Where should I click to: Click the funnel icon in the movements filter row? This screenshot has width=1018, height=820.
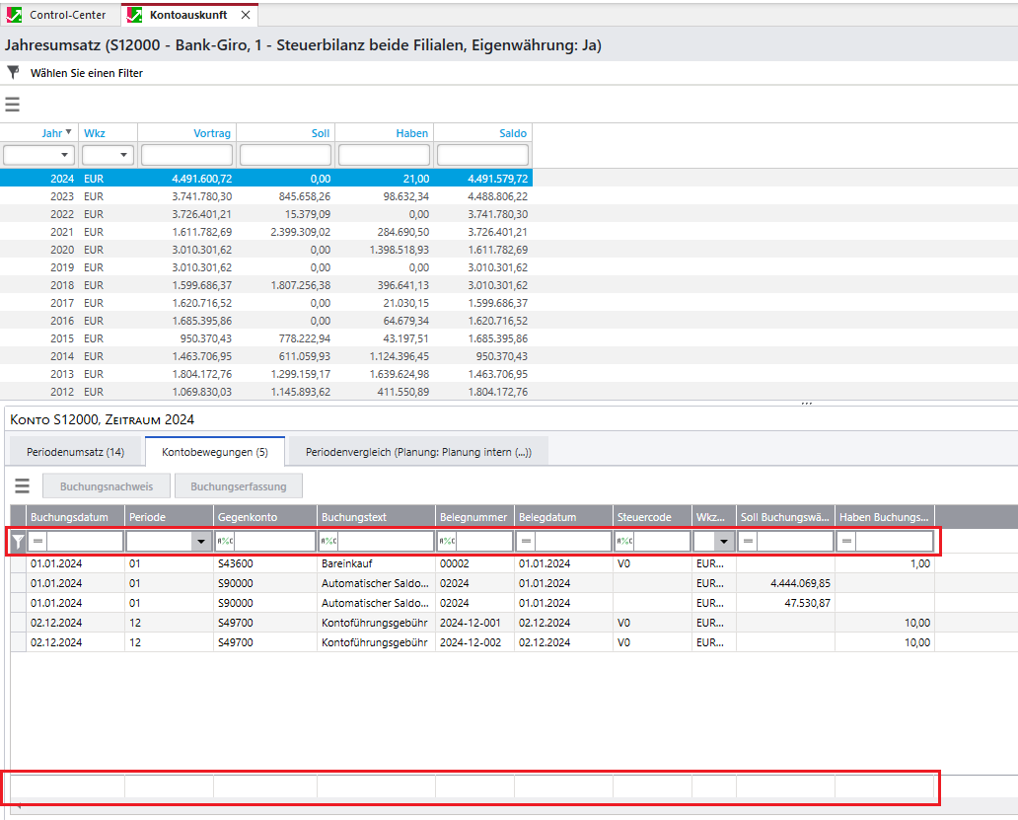(x=18, y=541)
